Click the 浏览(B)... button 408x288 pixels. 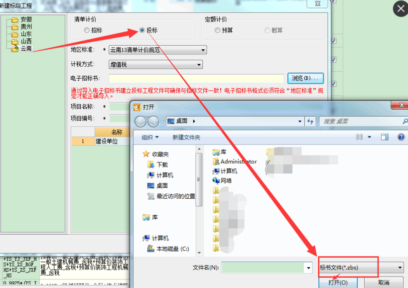305,78
